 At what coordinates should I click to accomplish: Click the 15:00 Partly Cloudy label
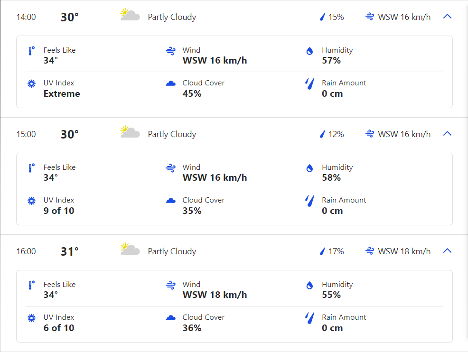172,134
